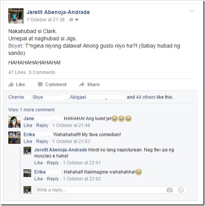205x206 pixels.
Task: Expand View 1 more comment
Action: pos(31,110)
